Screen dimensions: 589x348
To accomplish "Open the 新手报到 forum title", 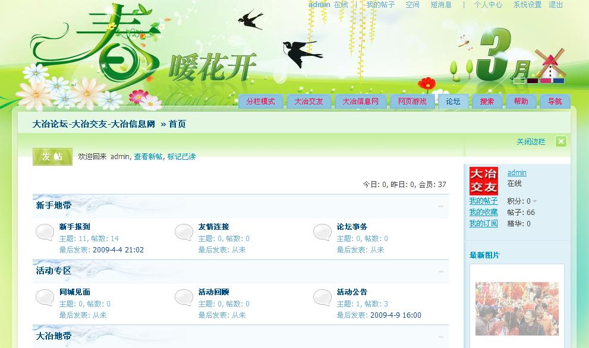I will click(x=75, y=227).
